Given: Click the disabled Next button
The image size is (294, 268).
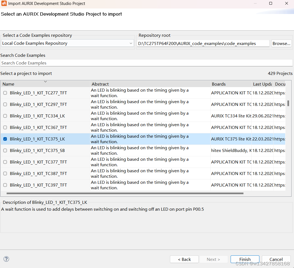Looking at the screenshot, I should [x=214, y=259].
